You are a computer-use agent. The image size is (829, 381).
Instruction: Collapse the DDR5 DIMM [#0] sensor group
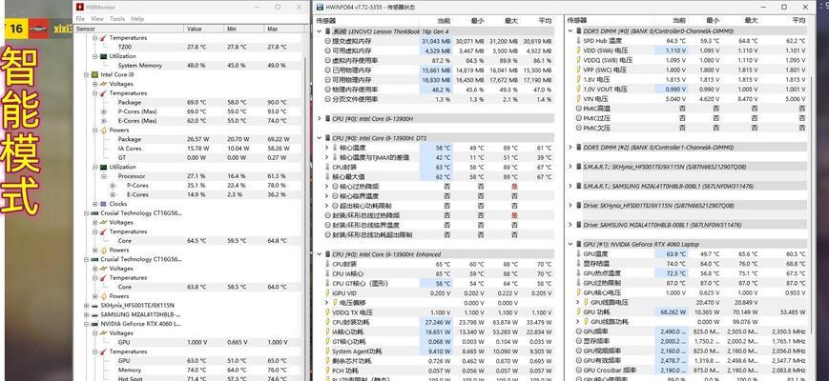570,31
